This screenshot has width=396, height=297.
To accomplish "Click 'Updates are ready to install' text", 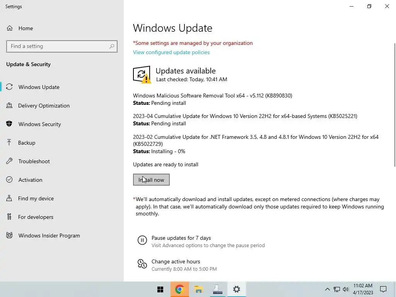I will pyautogui.click(x=166, y=164).
